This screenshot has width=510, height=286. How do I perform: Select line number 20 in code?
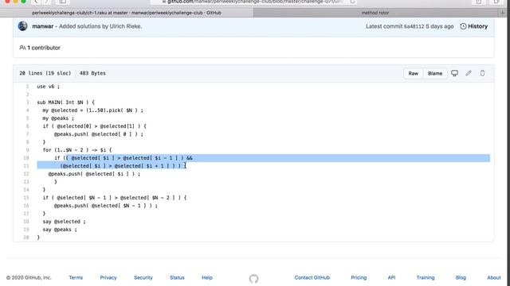pos(26,238)
